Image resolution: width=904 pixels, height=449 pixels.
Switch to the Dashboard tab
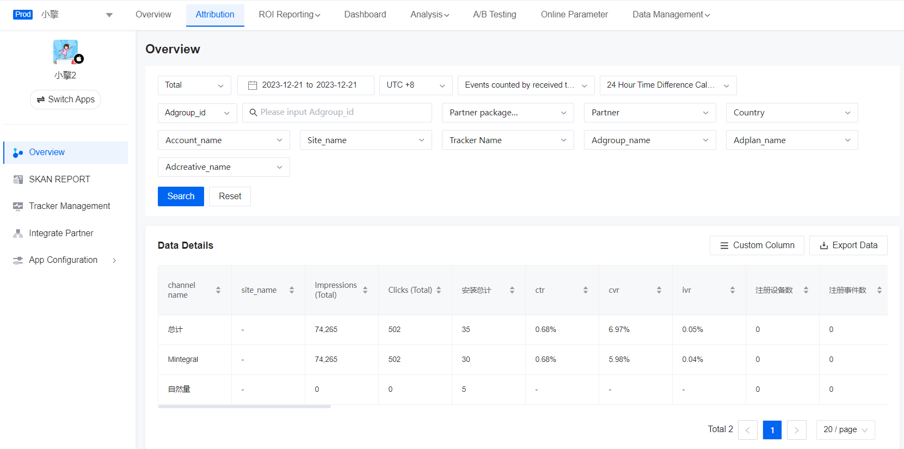(365, 15)
